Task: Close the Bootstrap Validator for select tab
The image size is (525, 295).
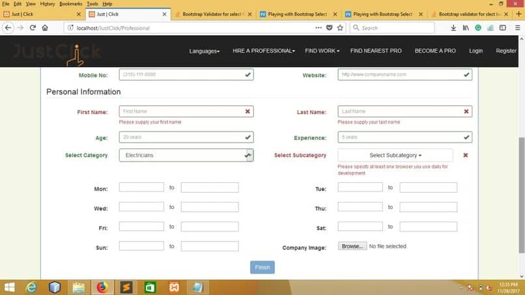Action: pos(249,14)
